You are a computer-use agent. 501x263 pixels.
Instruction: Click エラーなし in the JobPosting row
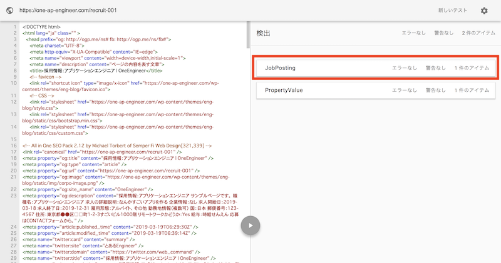tap(405, 68)
